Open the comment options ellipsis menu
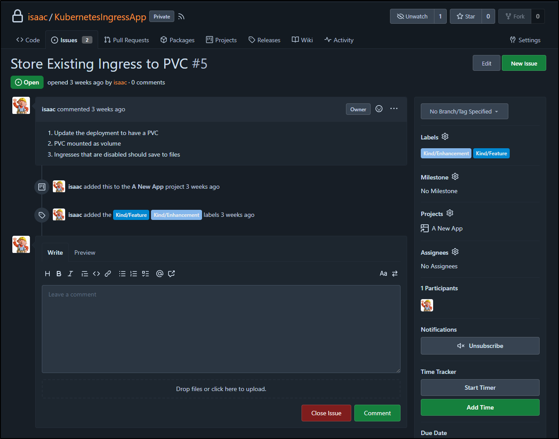The image size is (559, 439). (x=394, y=109)
